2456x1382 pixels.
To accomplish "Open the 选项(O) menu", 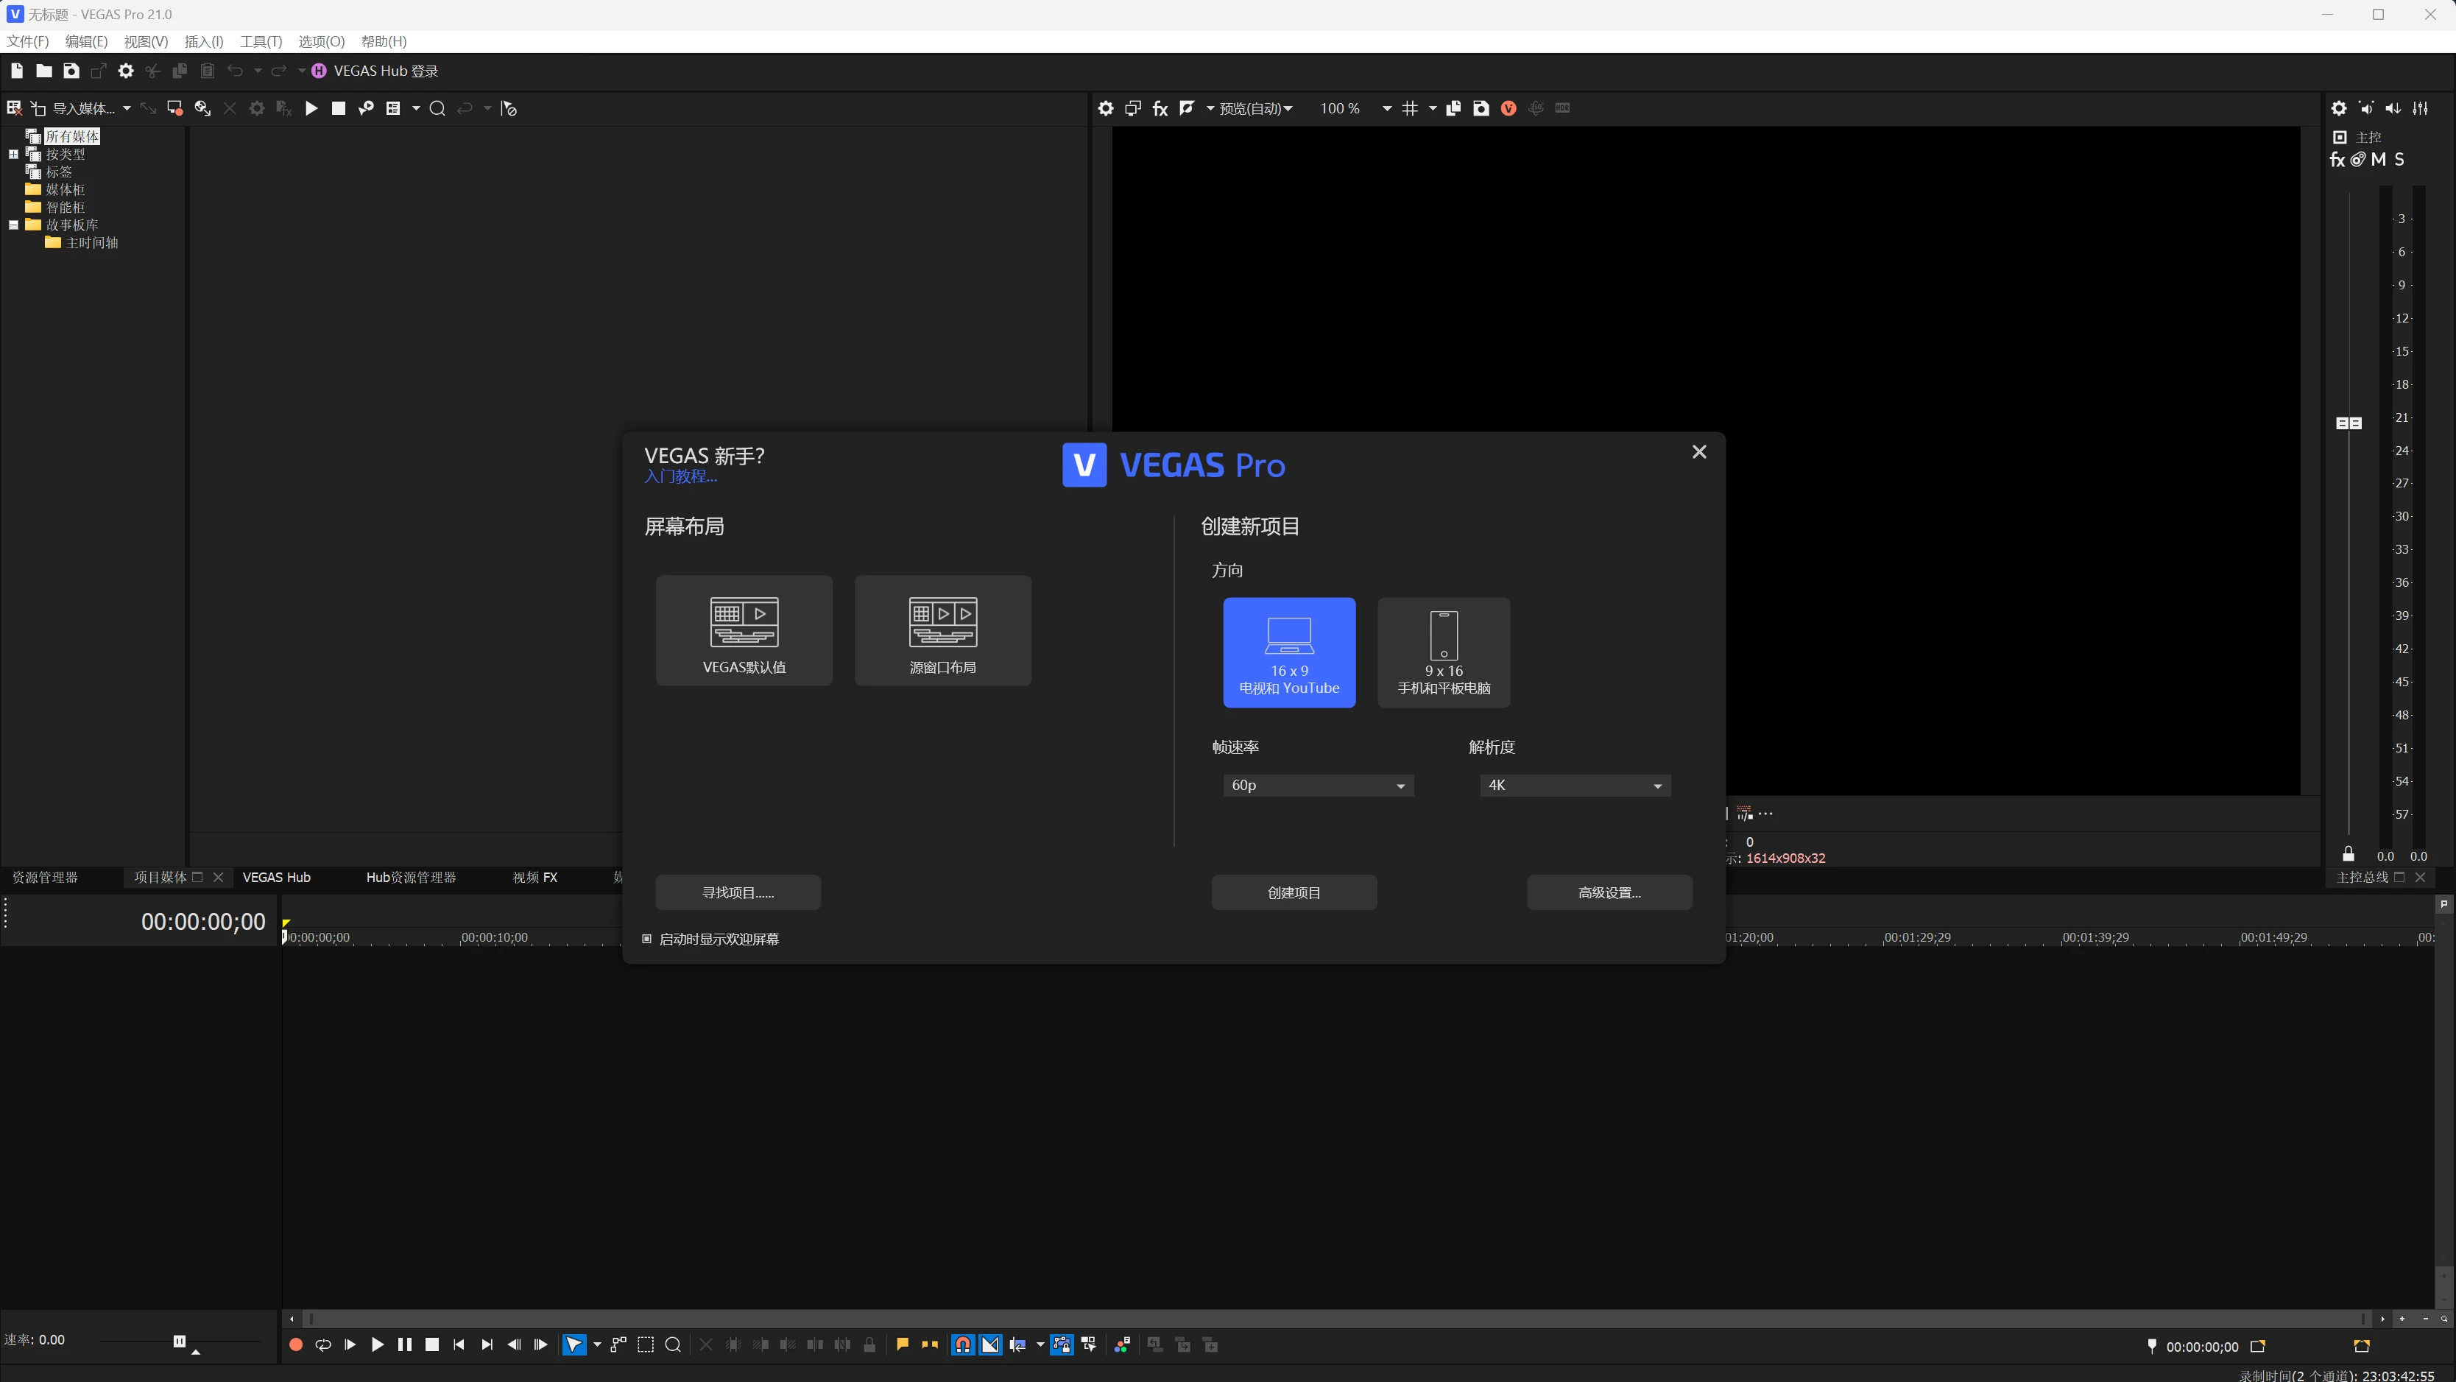I will [x=321, y=41].
